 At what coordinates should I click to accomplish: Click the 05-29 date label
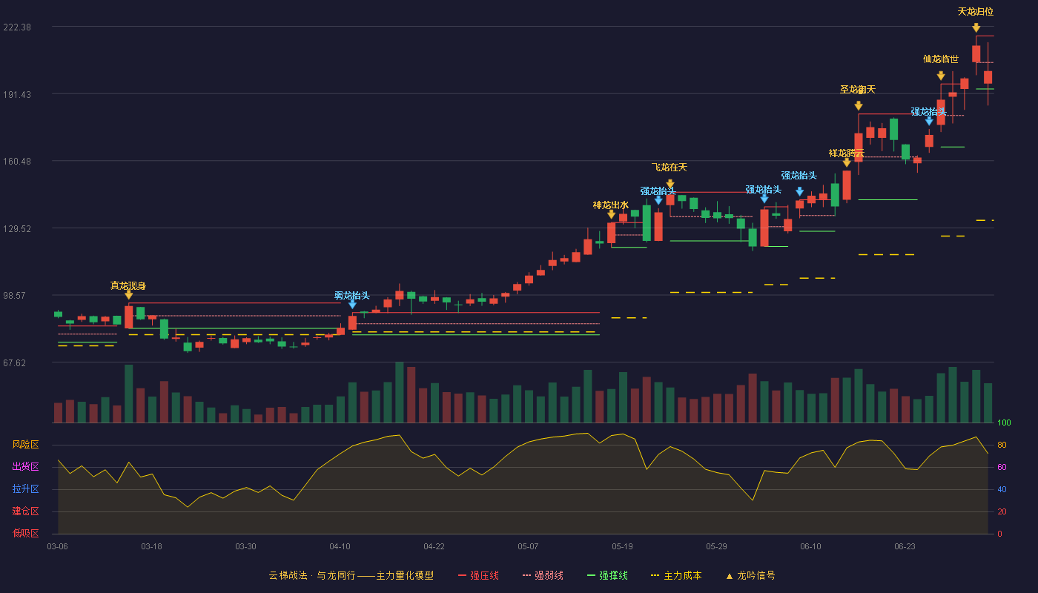716,546
